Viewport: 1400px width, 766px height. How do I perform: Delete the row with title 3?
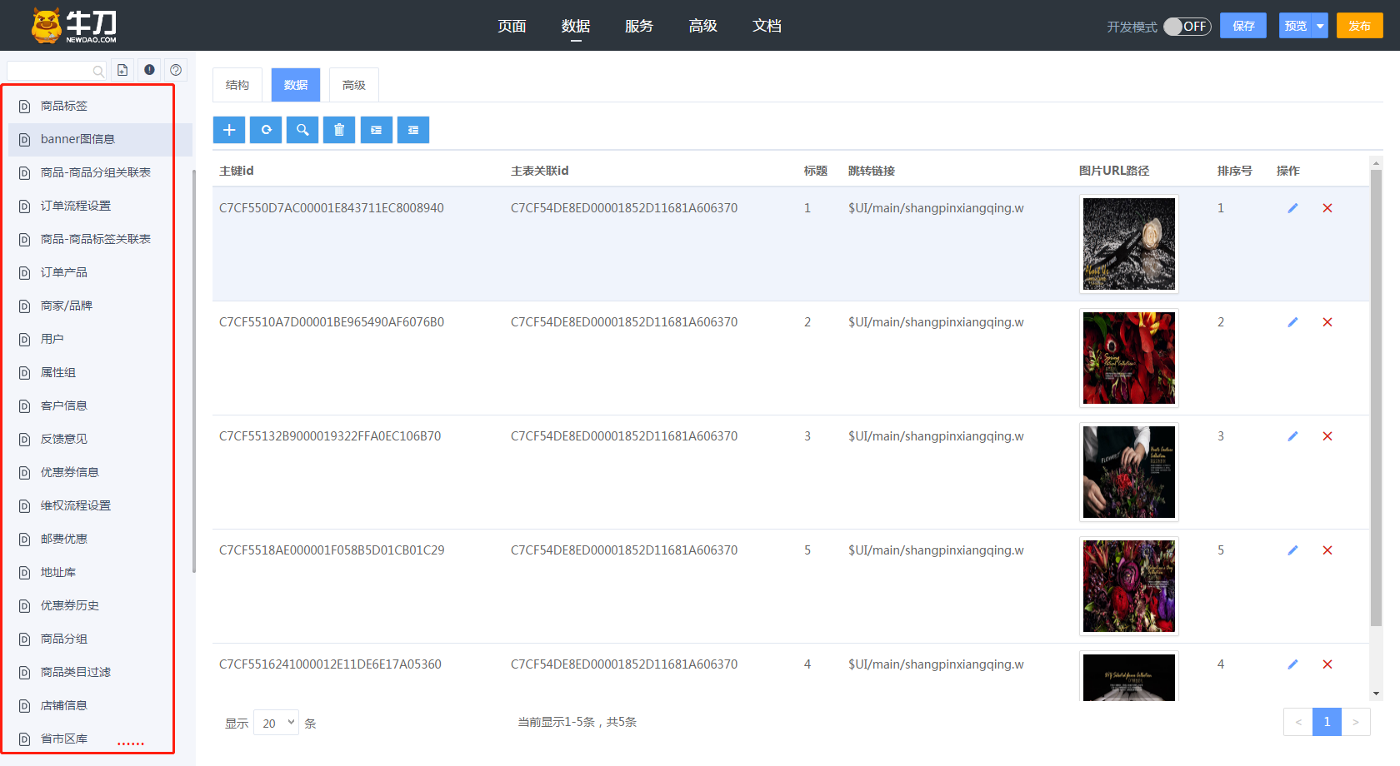1327,436
